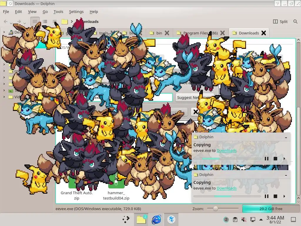The width and height of the screenshot is (301, 226).
Task: Click the show desktop button
Action: tap(293, 220)
